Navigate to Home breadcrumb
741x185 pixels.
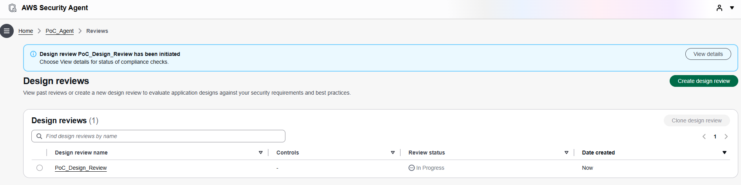click(25, 31)
